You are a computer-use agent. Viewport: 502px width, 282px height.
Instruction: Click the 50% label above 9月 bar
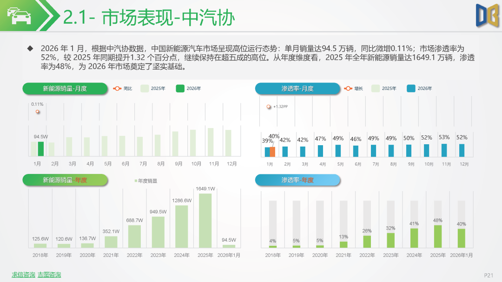[409, 138]
